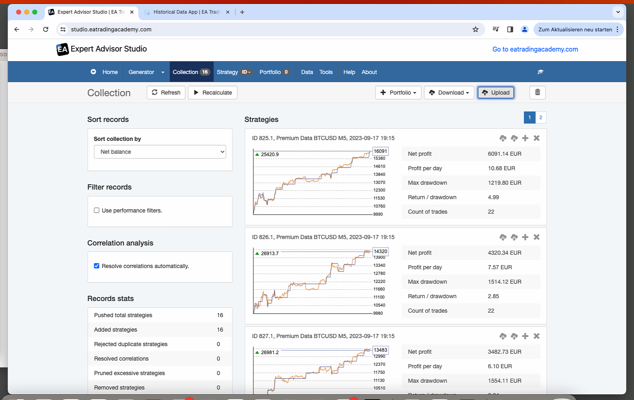The width and height of the screenshot is (634, 400).
Task: Open the Portfolio 0 navigation item
Action: tap(274, 72)
